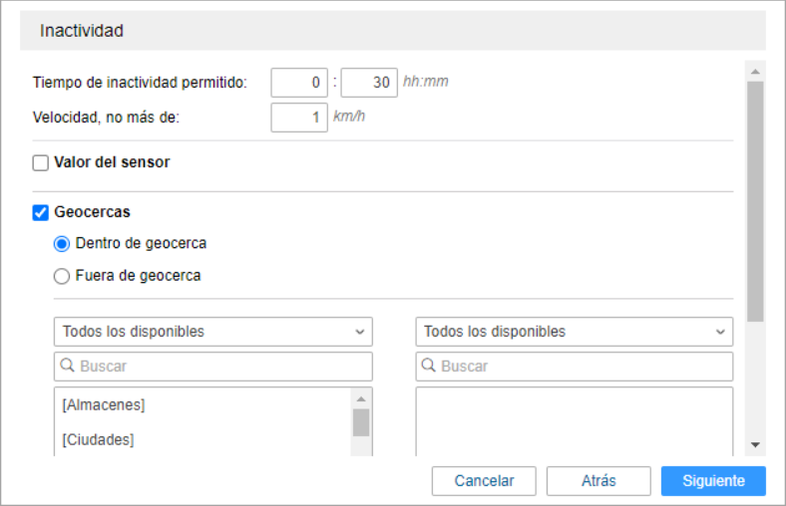The image size is (786, 506).
Task: Click the inactivity hours input field
Action: point(299,83)
